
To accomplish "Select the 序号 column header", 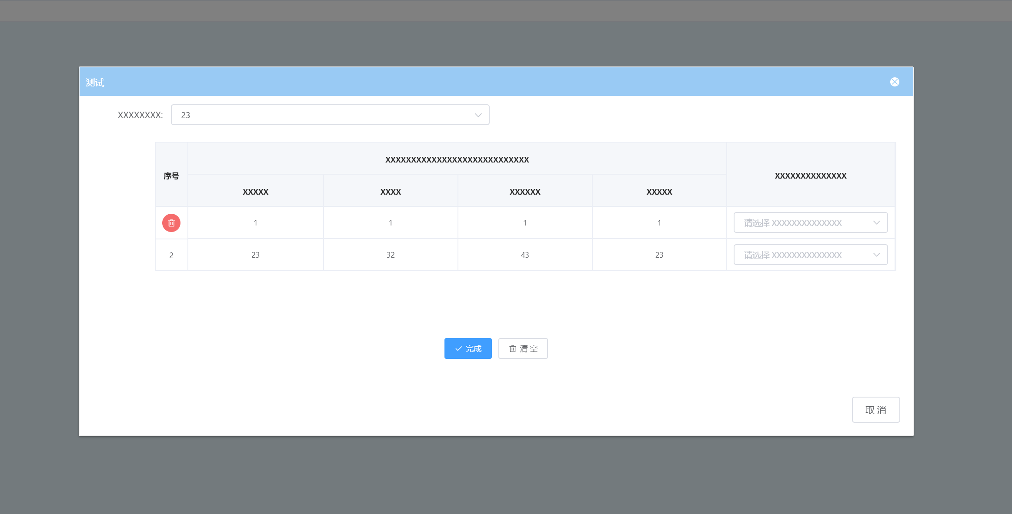I will tap(171, 176).
